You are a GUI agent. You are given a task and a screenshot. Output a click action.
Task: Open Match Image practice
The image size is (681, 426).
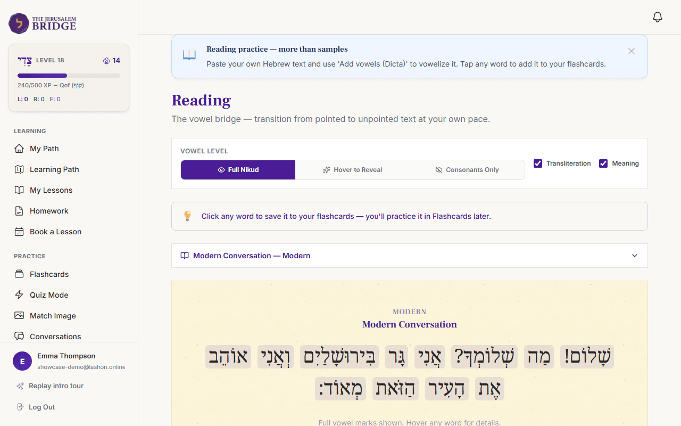pos(69,316)
